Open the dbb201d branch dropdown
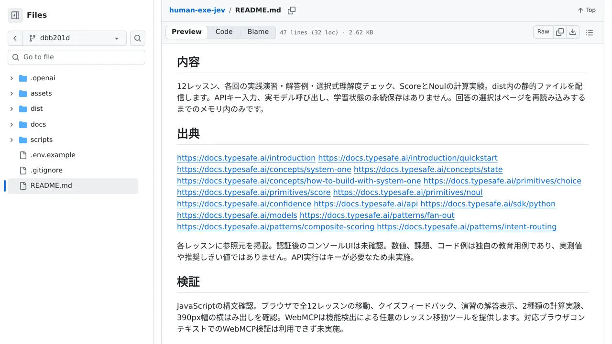The width and height of the screenshot is (612, 344). (75, 38)
